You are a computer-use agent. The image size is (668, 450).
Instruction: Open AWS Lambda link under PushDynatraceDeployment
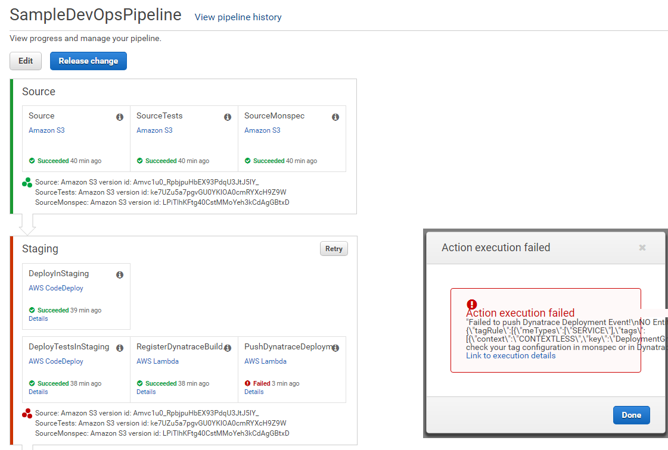point(265,361)
